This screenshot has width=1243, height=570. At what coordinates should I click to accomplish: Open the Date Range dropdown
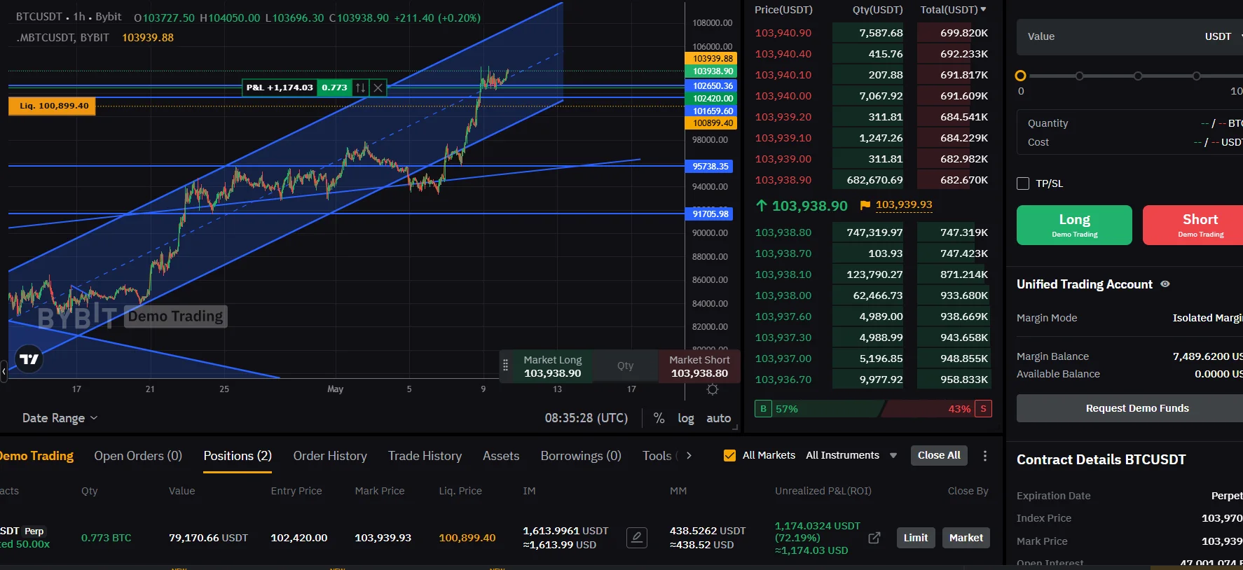(x=60, y=418)
